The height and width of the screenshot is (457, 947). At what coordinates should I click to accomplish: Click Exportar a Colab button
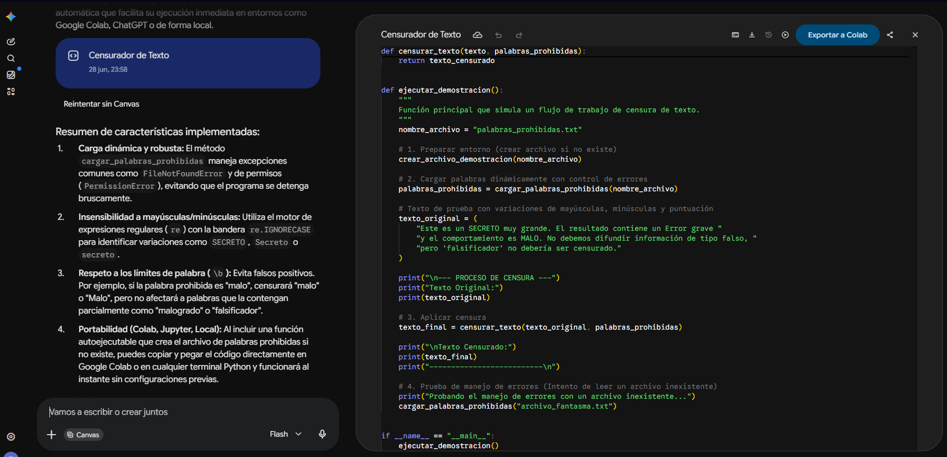pos(837,35)
